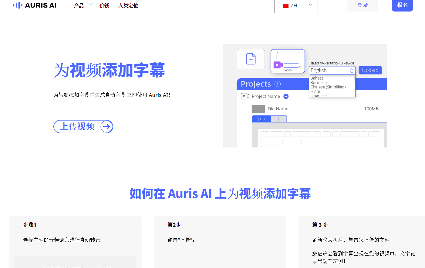
Task: Open the English transcription language dropdown
Action: [x=332, y=70]
